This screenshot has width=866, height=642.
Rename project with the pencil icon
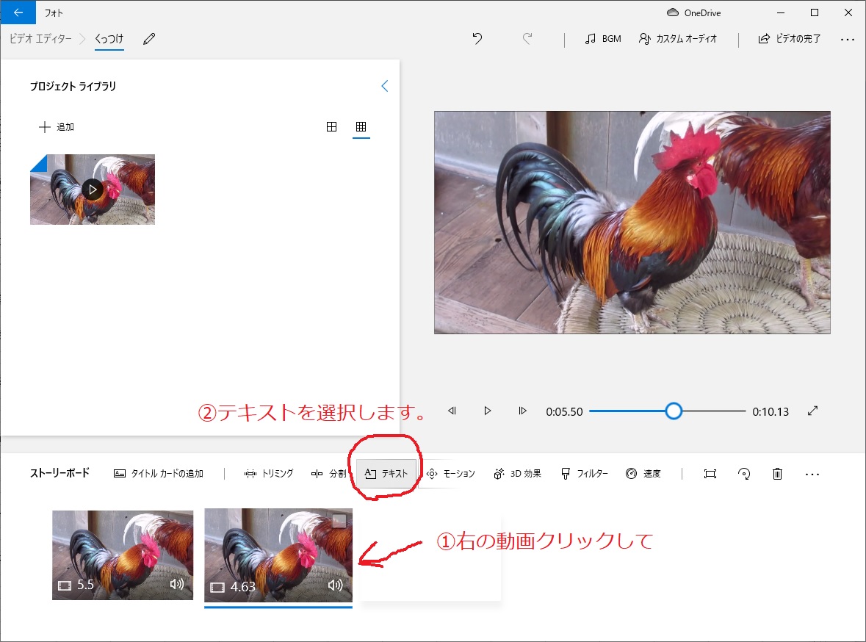148,39
